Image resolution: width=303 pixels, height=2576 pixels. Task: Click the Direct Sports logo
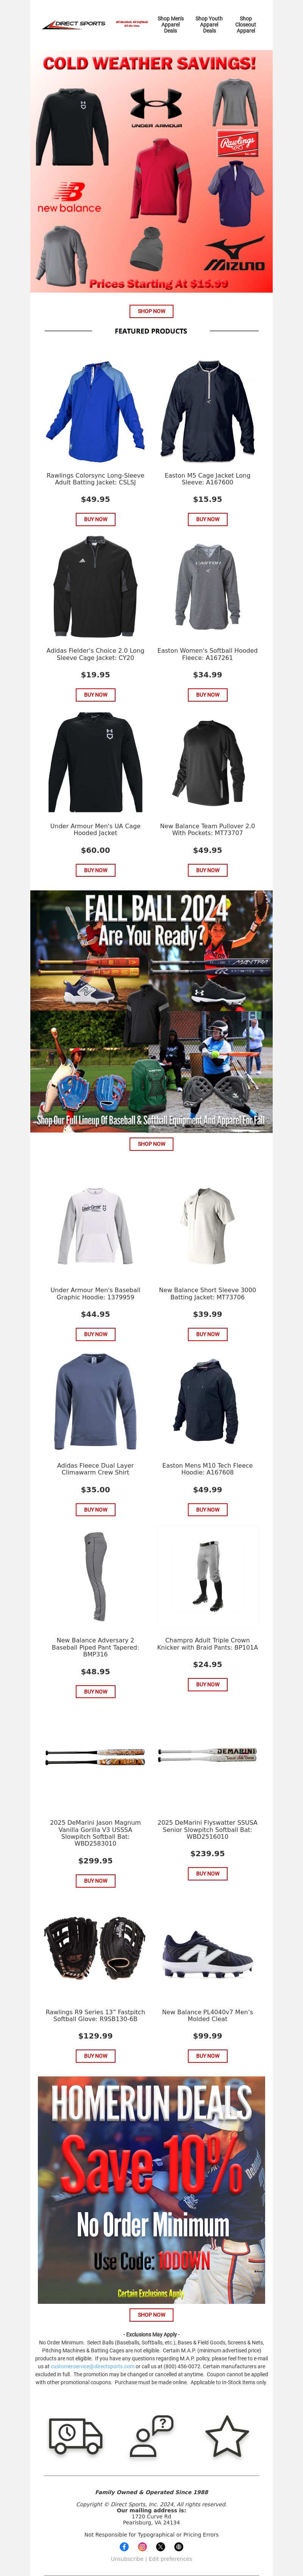click(x=74, y=24)
